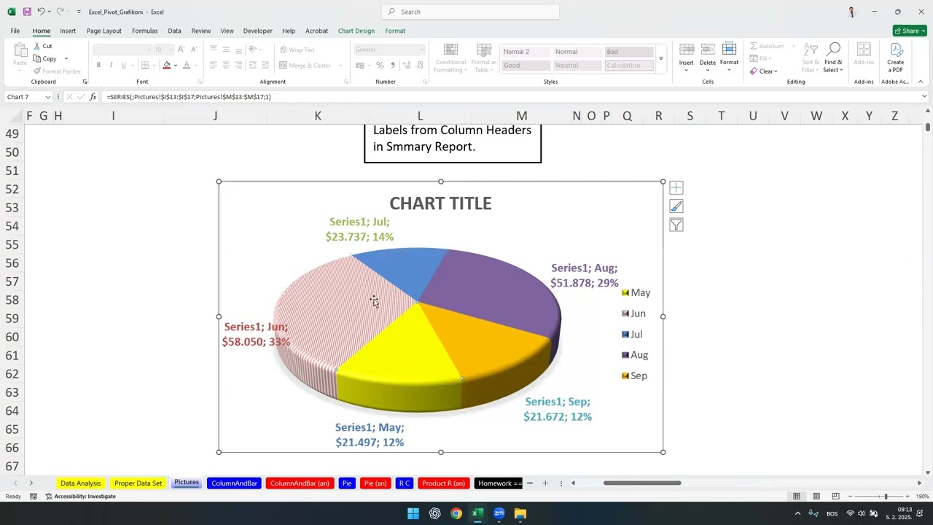The width and height of the screenshot is (933, 525).
Task: Open the File menu
Action: tap(15, 31)
